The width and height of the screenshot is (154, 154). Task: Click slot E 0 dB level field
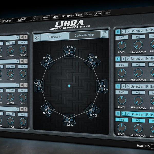122,37
